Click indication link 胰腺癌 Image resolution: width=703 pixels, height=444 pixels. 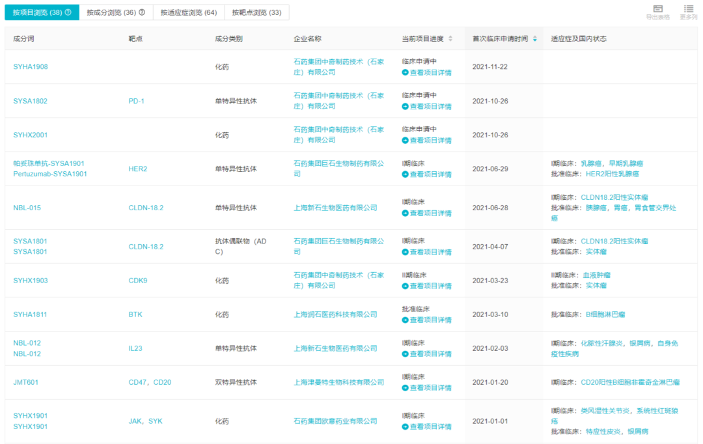[x=596, y=208]
